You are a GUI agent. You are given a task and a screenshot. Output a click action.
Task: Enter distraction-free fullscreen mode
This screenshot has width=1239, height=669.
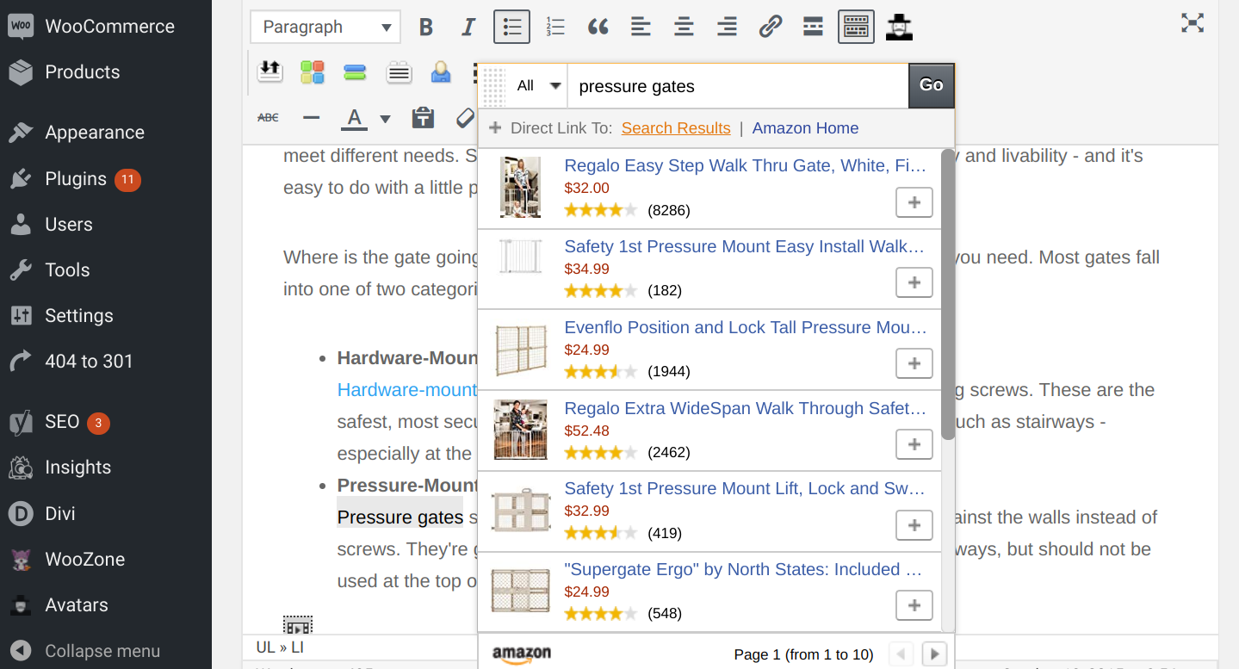tap(1193, 23)
